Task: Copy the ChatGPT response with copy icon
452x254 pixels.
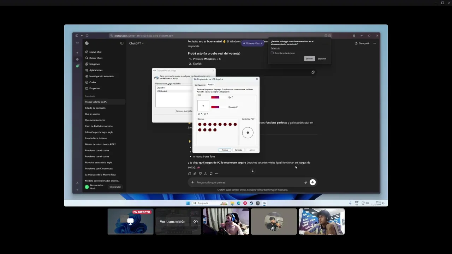Action: click(x=190, y=174)
